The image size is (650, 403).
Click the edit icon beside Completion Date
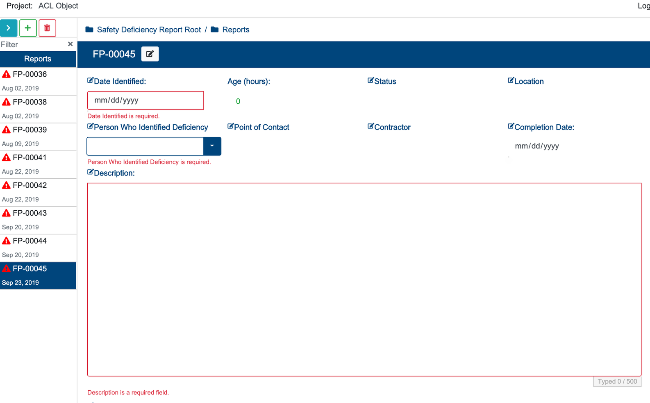[x=511, y=126]
